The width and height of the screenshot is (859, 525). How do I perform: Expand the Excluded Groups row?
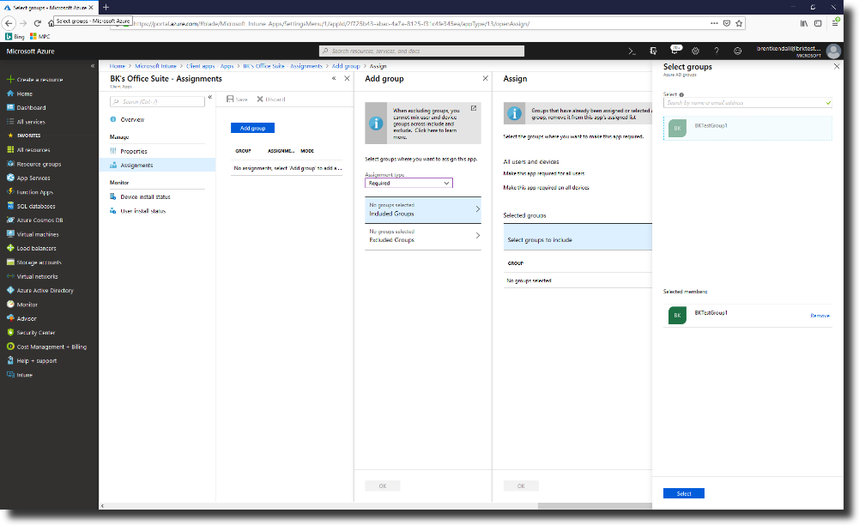422,236
